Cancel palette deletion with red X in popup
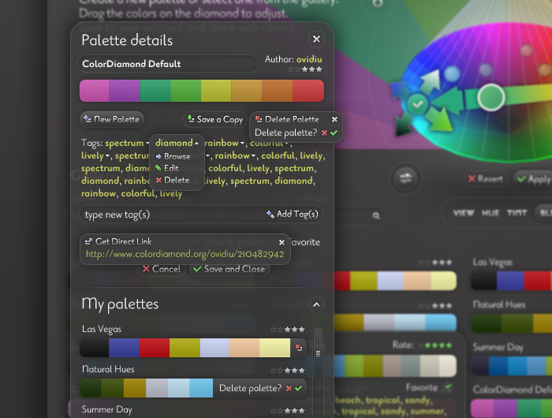The height and width of the screenshot is (418, 552). (324, 132)
